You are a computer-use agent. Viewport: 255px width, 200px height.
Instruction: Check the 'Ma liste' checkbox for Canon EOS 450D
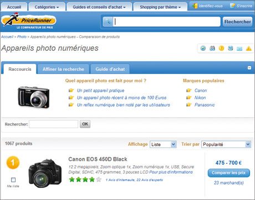tap(13, 180)
